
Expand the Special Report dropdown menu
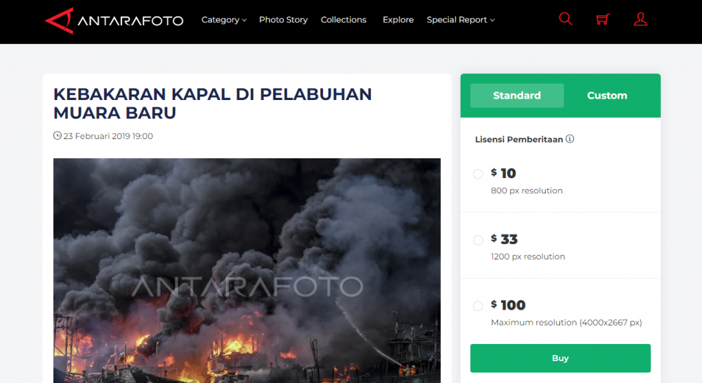click(461, 20)
